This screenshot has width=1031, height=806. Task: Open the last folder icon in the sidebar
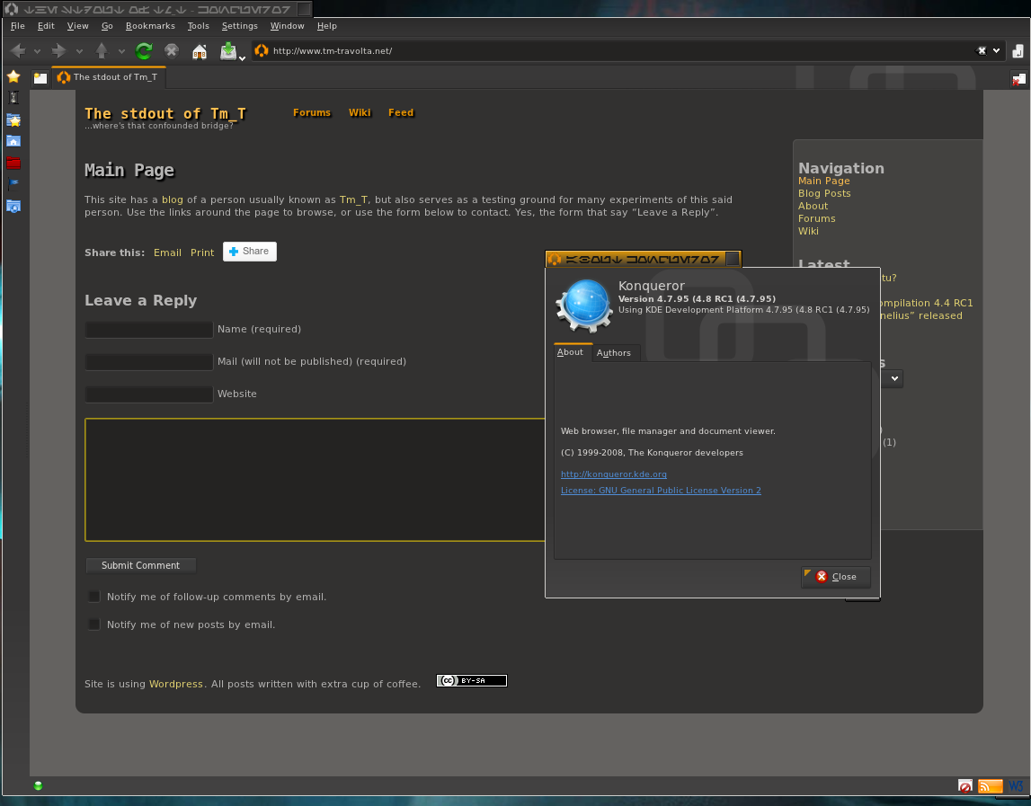tap(13, 207)
